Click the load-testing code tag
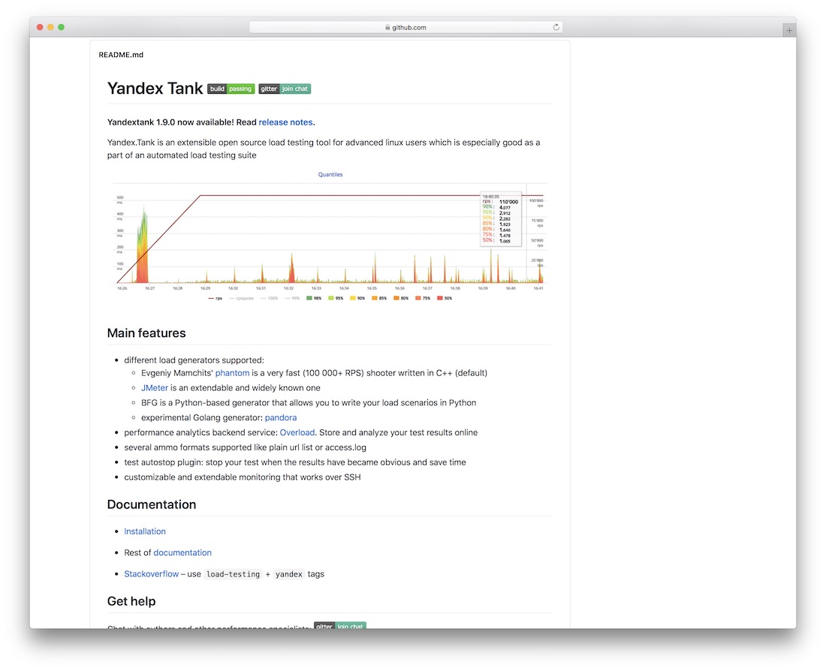This screenshot has height=671, width=826. [233, 574]
